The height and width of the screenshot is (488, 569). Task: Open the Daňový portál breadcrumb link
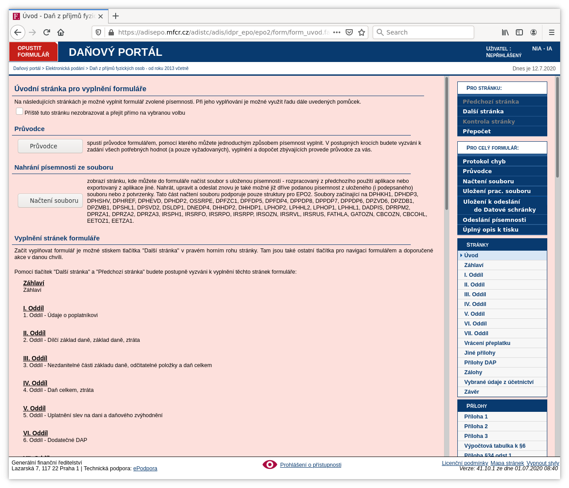coord(27,69)
